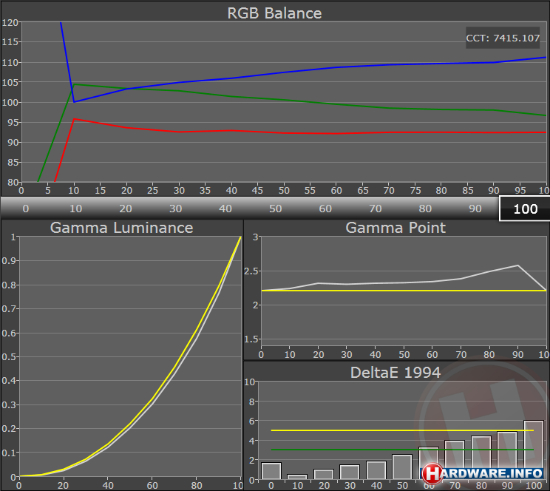Click the yellow DeltaE threshold line at 5

coord(402,430)
